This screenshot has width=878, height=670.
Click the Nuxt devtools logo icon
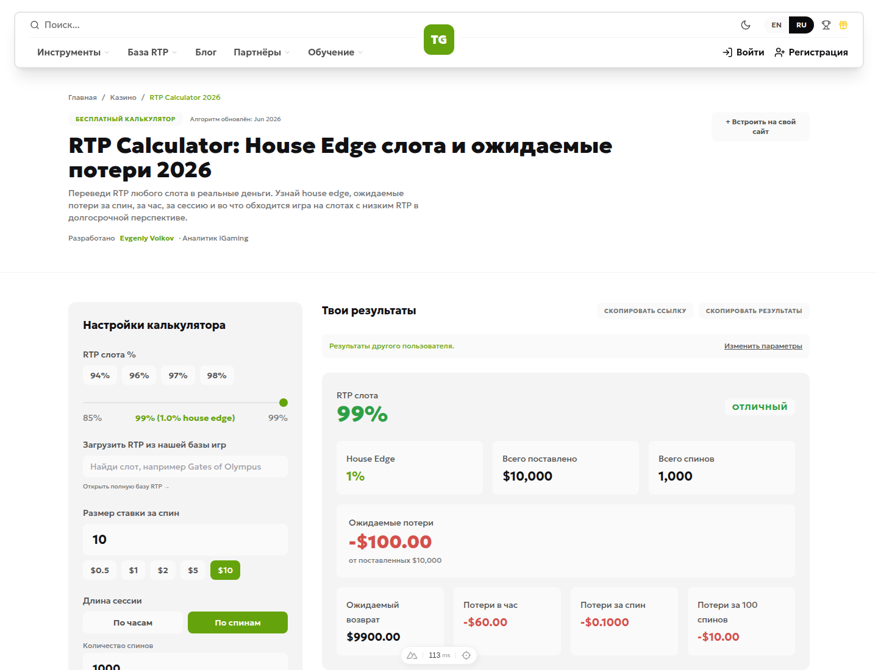tap(412, 655)
